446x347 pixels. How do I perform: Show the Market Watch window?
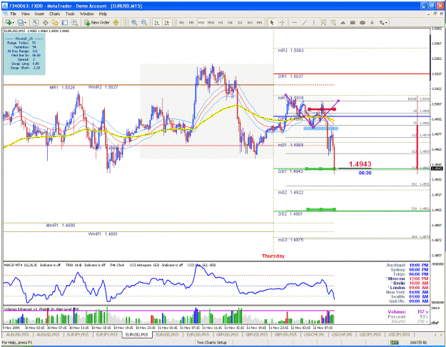(x=35, y=22)
